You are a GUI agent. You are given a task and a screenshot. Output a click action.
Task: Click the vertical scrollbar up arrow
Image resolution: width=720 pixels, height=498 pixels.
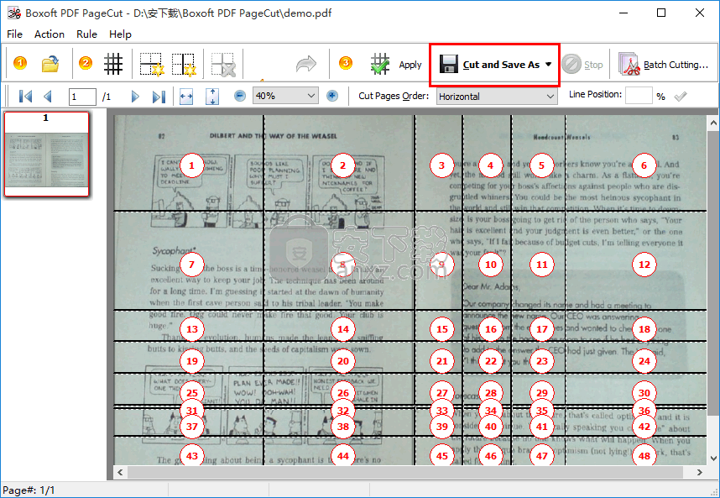(x=713, y=123)
